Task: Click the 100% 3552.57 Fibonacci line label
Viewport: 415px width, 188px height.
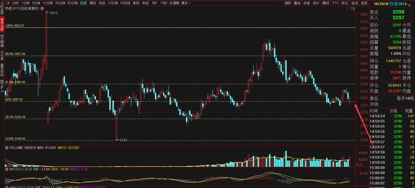Action: click(x=15, y=25)
